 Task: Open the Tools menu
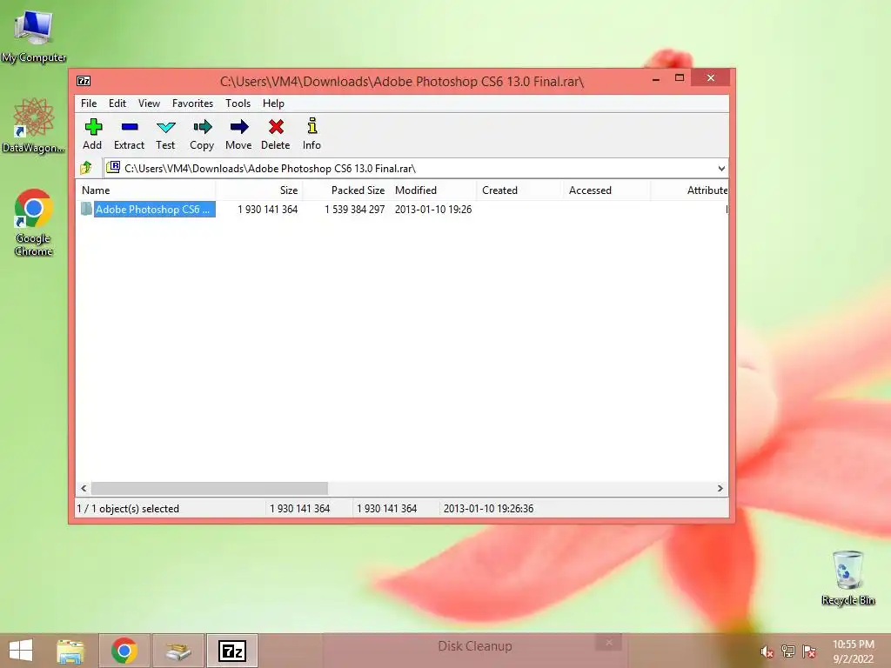pyautogui.click(x=238, y=104)
